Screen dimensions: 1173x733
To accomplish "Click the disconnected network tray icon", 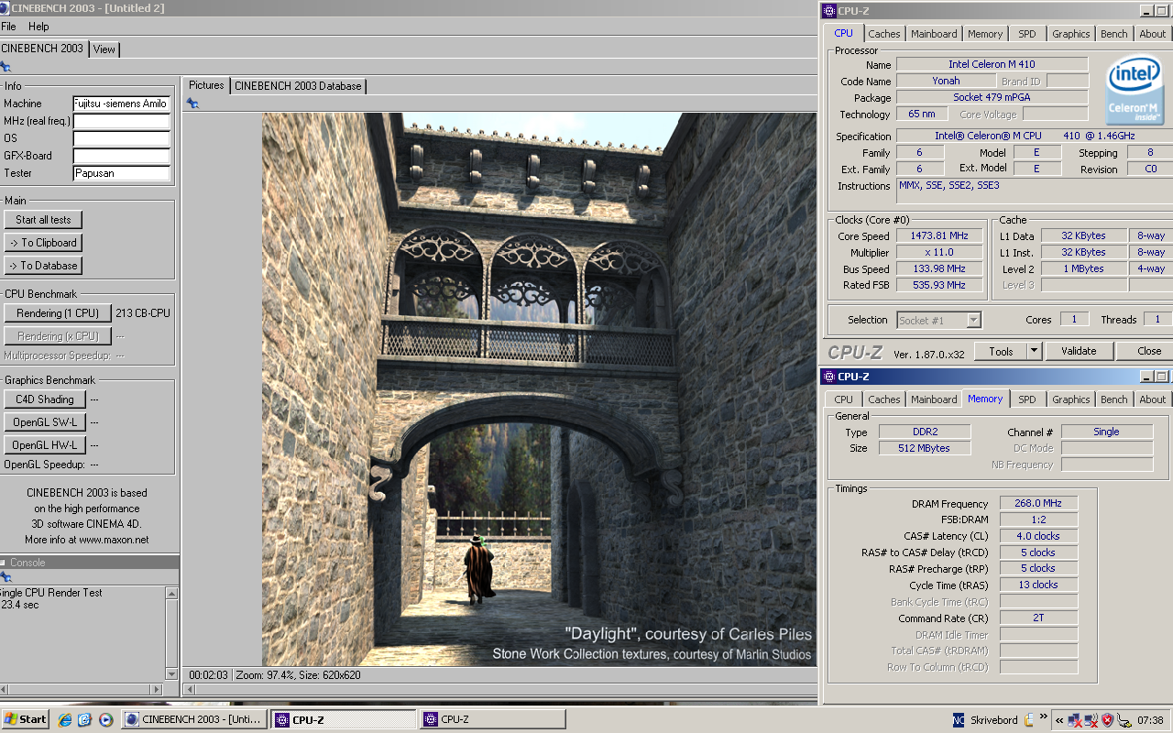I will click(1075, 720).
